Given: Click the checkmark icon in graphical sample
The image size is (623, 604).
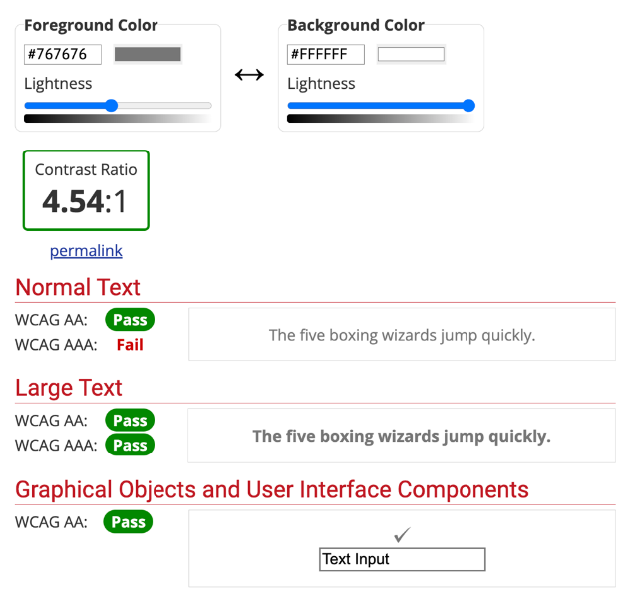Looking at the screenshot, I should 402,535.
